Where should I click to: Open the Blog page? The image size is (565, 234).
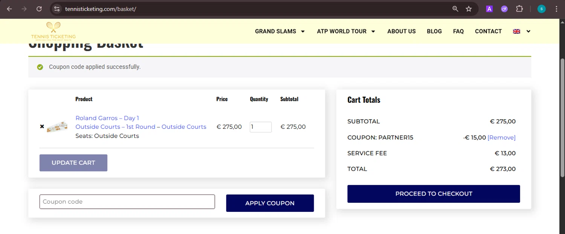[x=434, y=31]
